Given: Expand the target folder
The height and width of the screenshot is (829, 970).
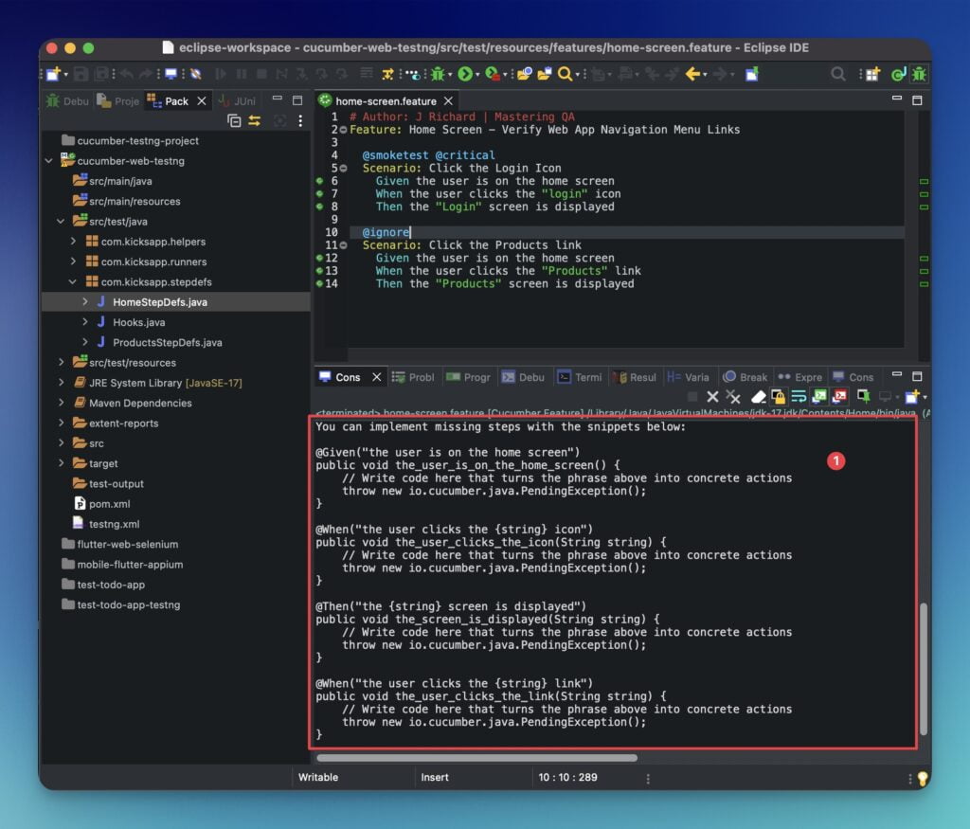Looking at the screenshot, I should click(61, 463).
